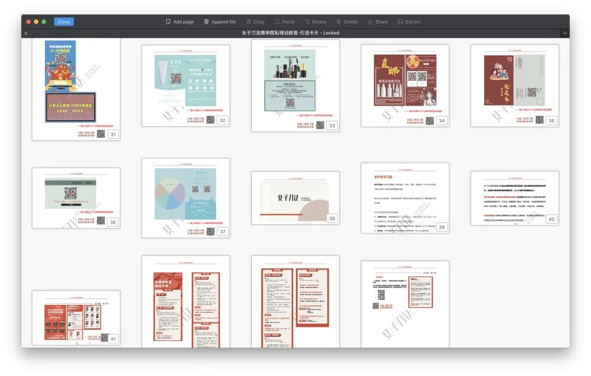The width and height of the screenshot is (591, 376).
Task: Select thumbnail to the right of page 41
Action: 186,302
